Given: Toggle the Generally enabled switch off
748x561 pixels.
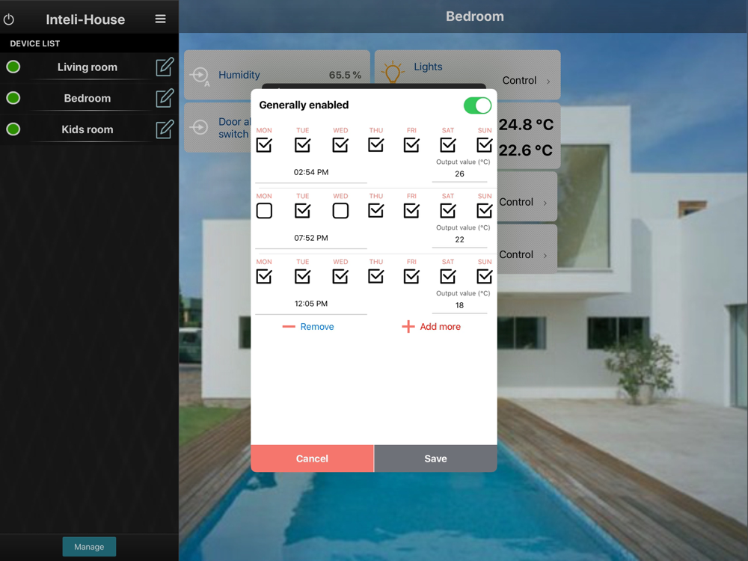Looking at the screenshot, I should pyautogui.click(x=477, y=105).
